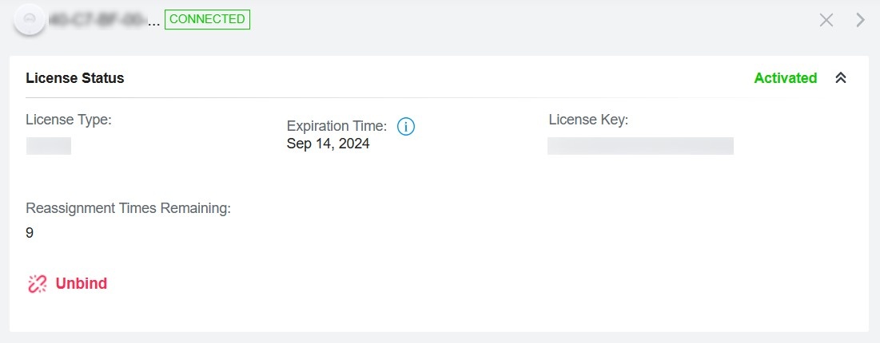Go to next device with right chevron
The image size is (880, 343).
tap(860, 20)
